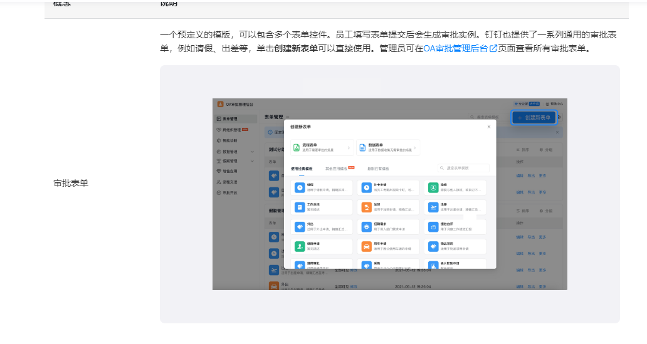Select the 招聘需求 template icon
The height and width of the screenshot is (344, 647).
(366, 227)
